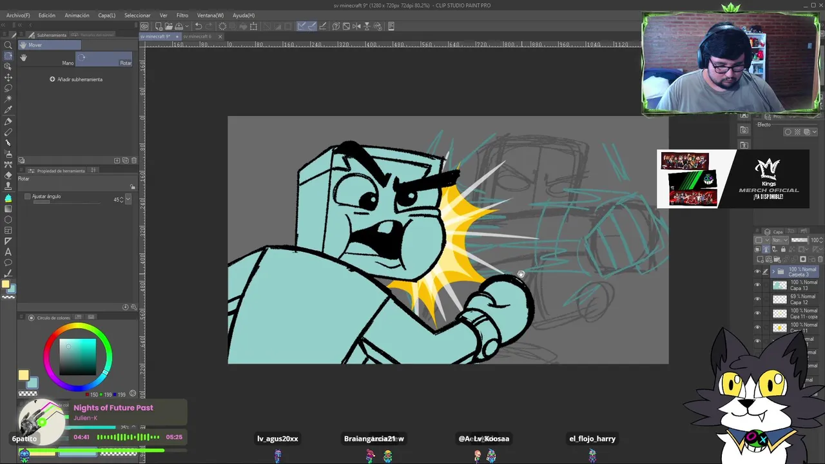Select the Pen tool
This screenshot has height=464, width=825.
(8, 121)
